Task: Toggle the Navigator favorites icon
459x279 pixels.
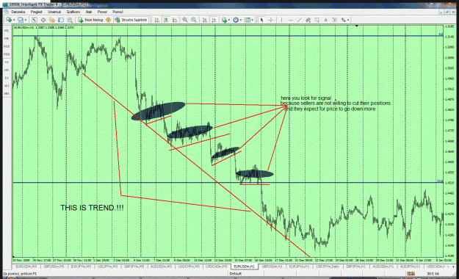Action: pos(52,20)
